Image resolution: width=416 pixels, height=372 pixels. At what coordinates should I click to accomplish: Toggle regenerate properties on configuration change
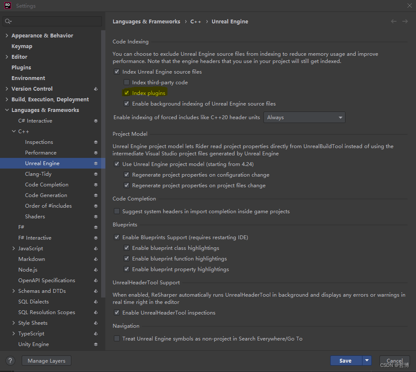tap(127, 175)
